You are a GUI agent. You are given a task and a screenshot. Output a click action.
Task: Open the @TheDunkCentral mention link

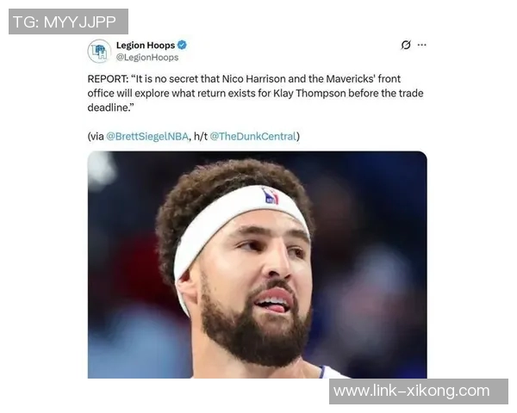253,136
